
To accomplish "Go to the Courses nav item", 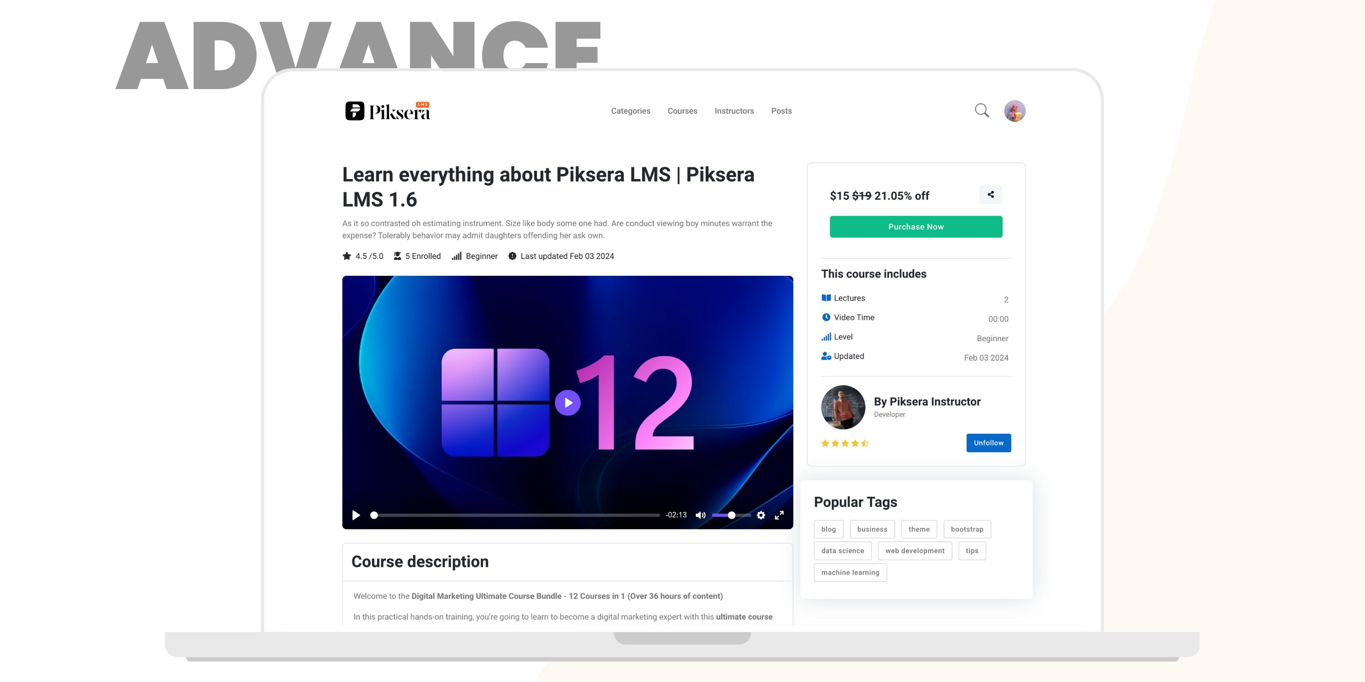I will 682,111.
